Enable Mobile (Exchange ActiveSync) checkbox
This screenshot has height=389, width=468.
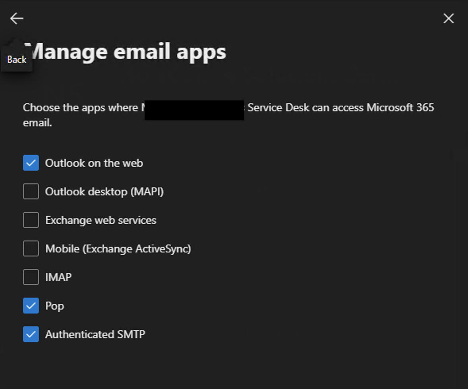click(31, 248)
